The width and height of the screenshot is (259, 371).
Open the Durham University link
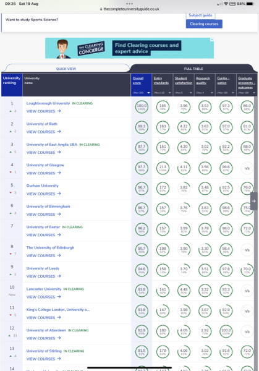click(x=42, y=185)
